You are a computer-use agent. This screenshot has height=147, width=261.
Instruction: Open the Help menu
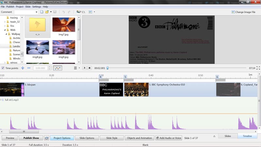tap(45, 7)
